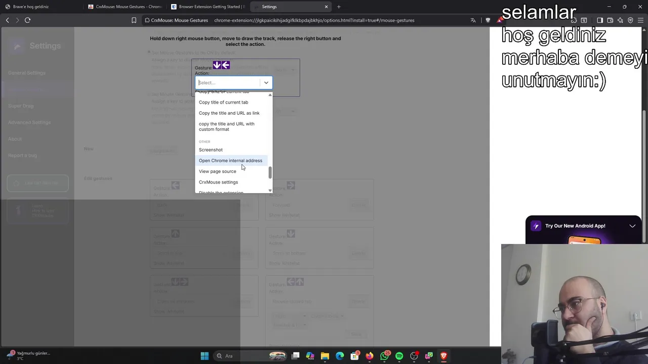648x364 pixels.
Task: Open Brave Shields lion icon
Action: click(488, 20)
